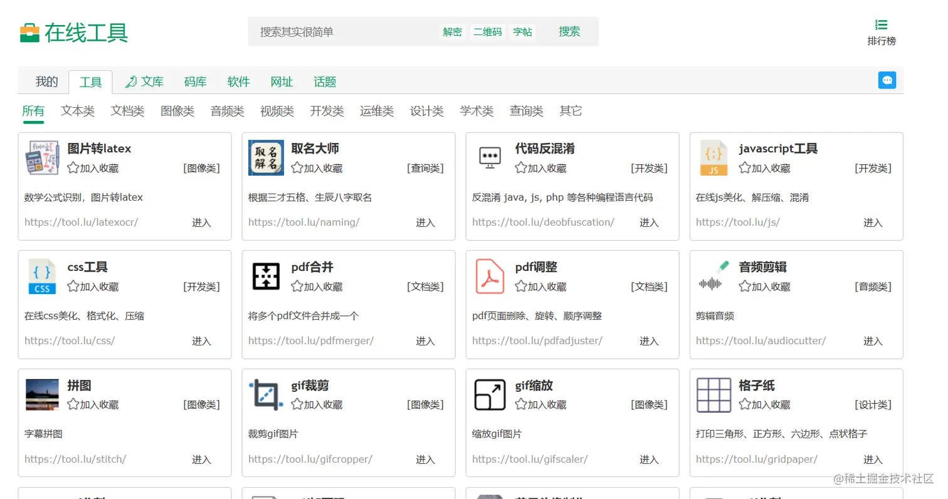Filter tools by 运维类
948x499 pixels.
click(x=377, y=111)
